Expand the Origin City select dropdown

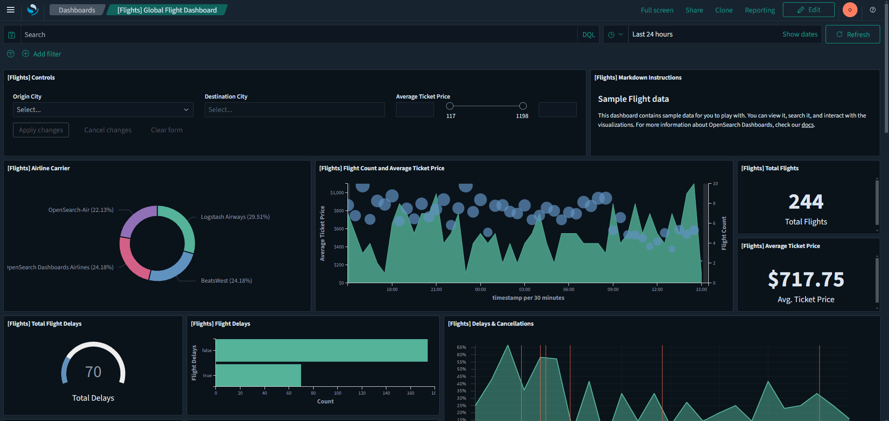pyautogui.click(x=103, y=110)
